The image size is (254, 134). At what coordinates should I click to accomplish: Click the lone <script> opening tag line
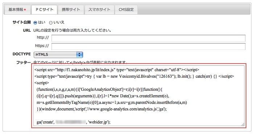point(42,83)
